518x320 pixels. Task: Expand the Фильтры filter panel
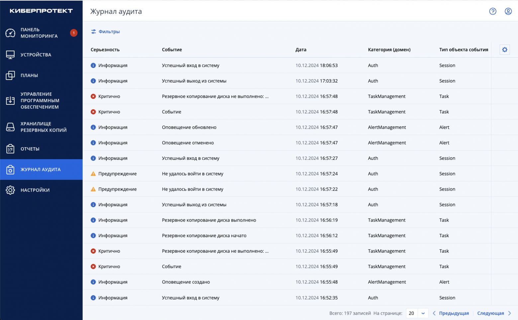point(105,32)
